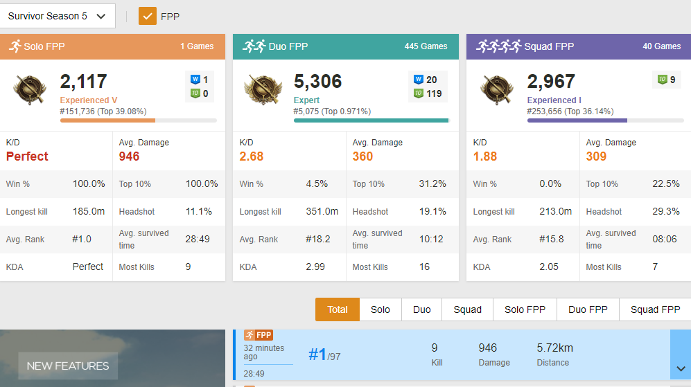Viewport: 691px width, 387px height.
Task: Click the Duo wins W badge icon
Action: point(418,80)
